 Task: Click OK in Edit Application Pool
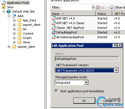(84, 101)
